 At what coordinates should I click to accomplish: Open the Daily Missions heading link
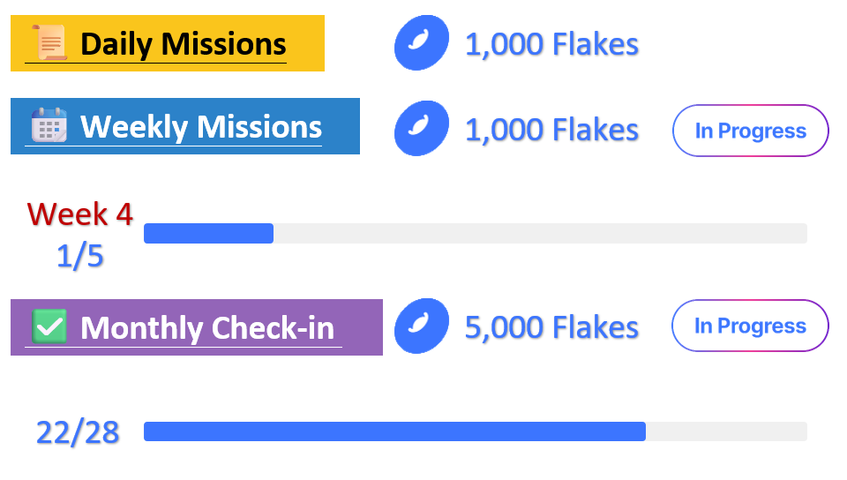coord(183,43)
